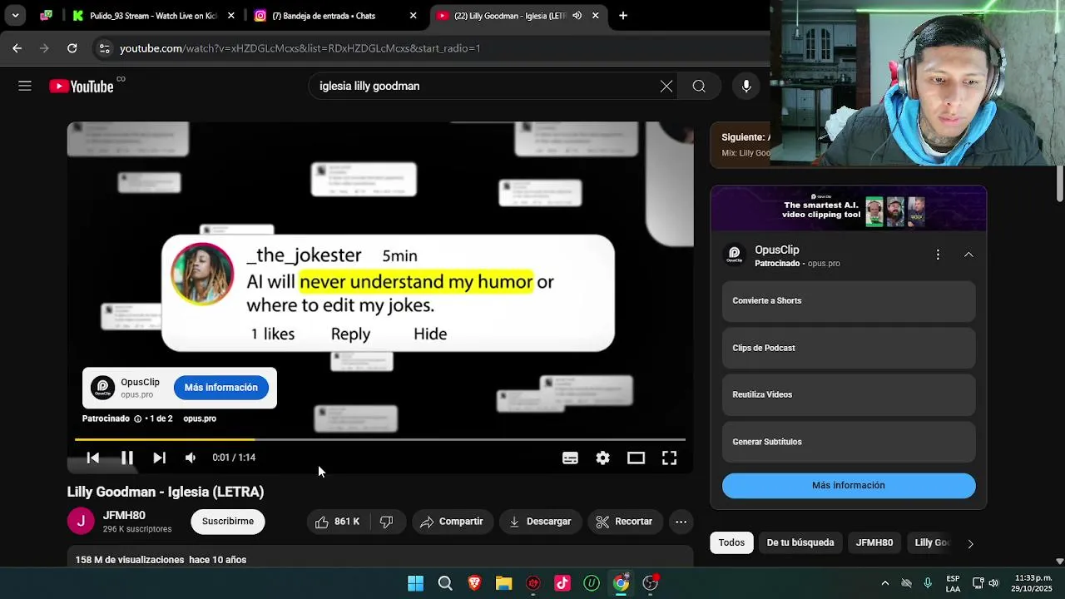Open the YouTube hamburger guide menu
Viewport: 1065px width, 599px height.
coord(25,86)
